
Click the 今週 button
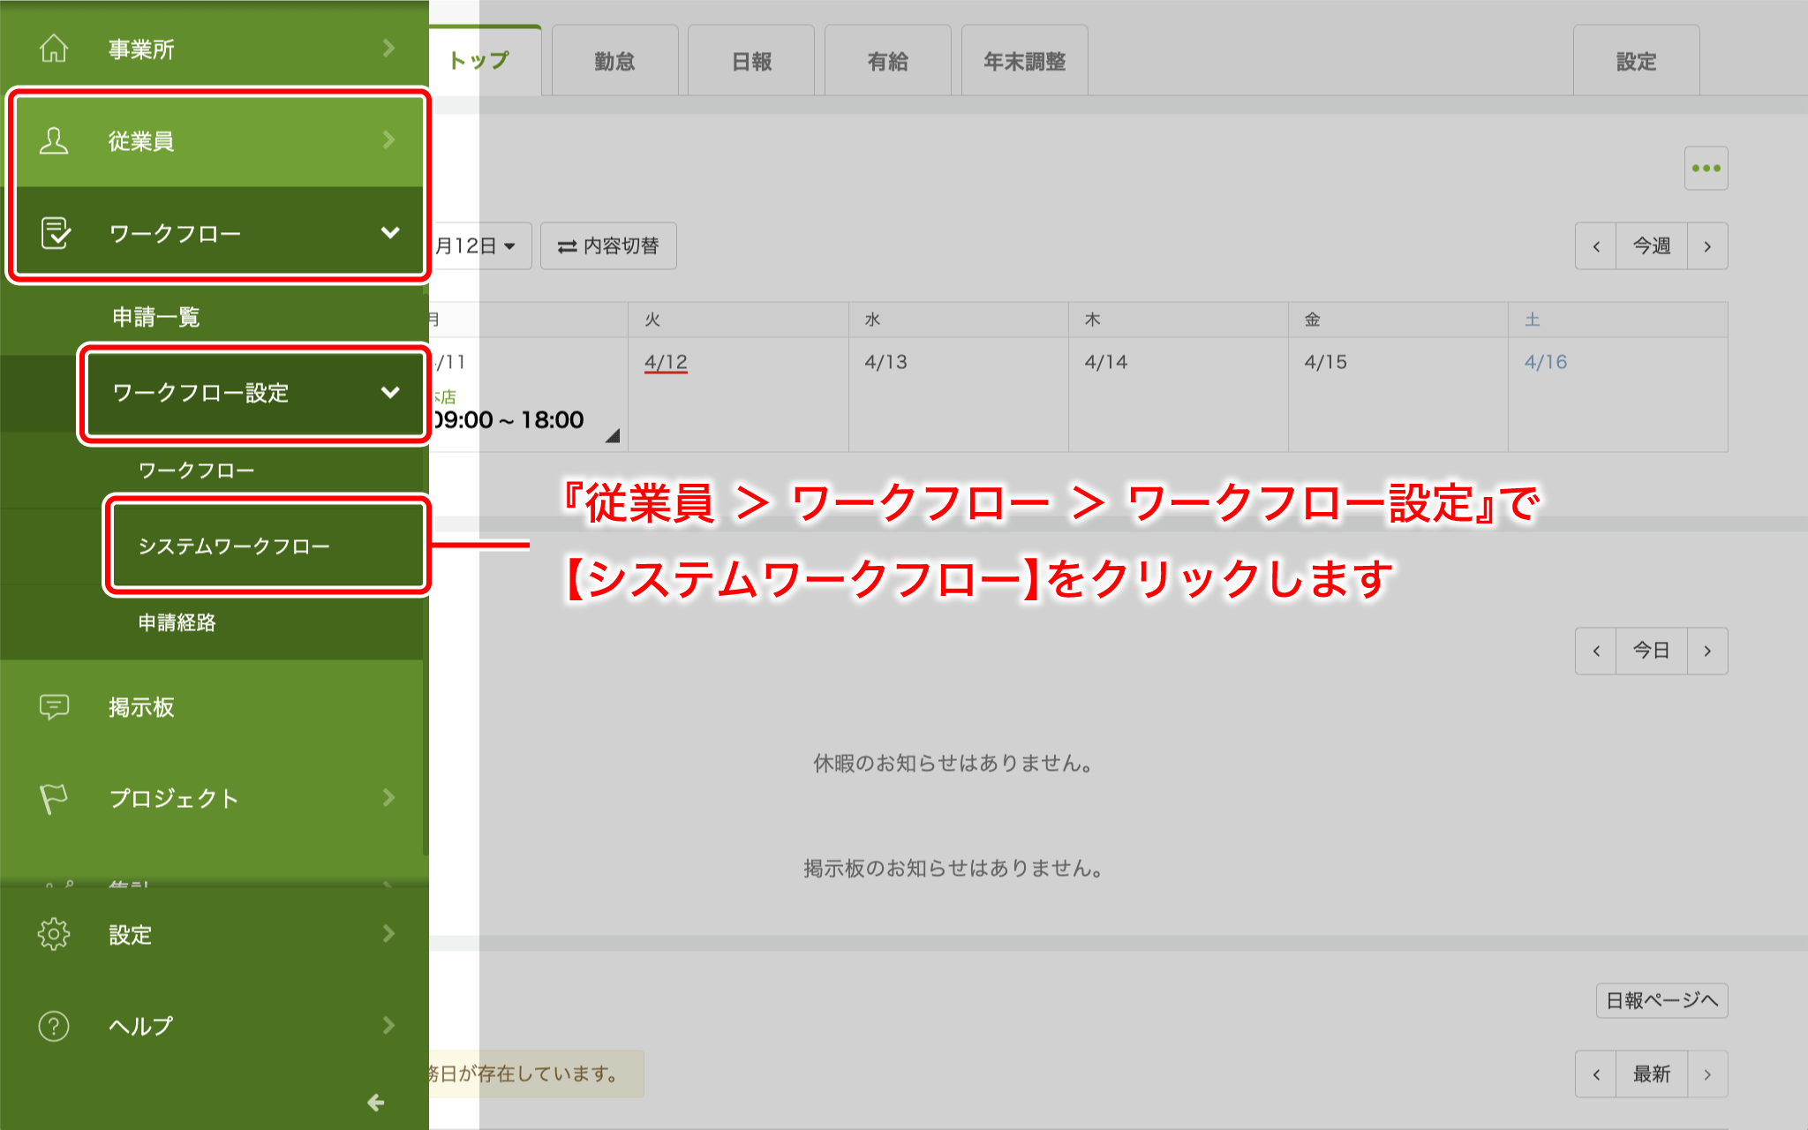(1651, 246)
